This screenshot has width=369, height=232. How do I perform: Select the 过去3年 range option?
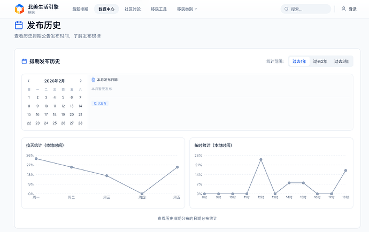point(342,61)
